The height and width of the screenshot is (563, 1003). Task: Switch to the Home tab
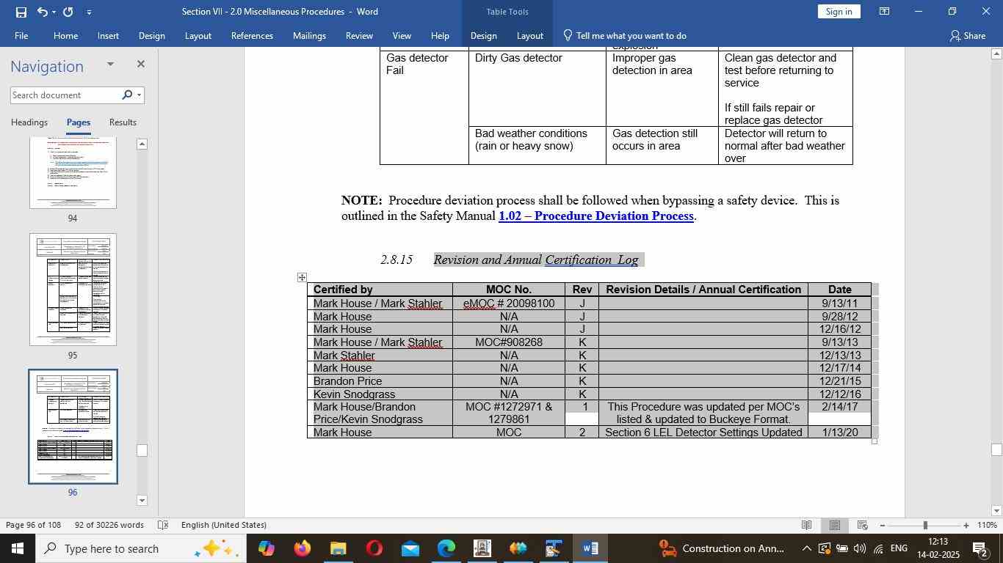click(65, 35)
